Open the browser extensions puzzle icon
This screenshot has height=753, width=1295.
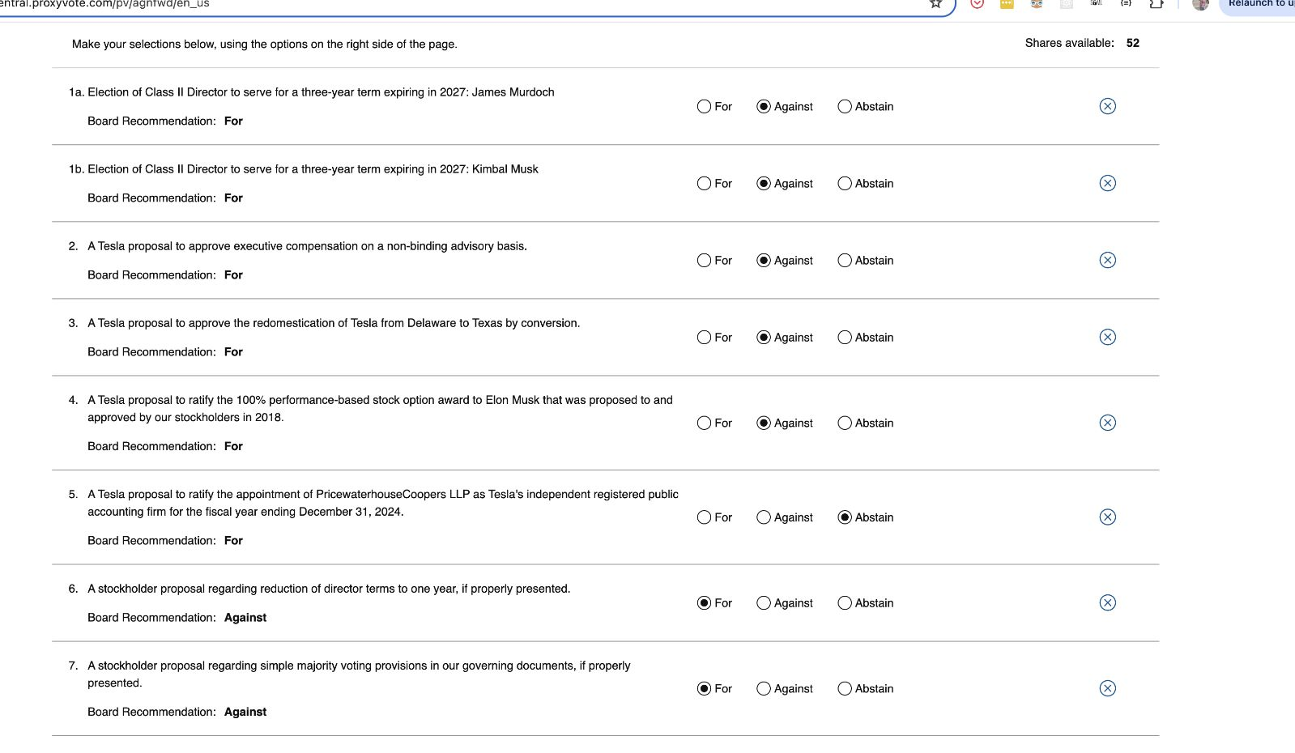[x=1157, y=4]
